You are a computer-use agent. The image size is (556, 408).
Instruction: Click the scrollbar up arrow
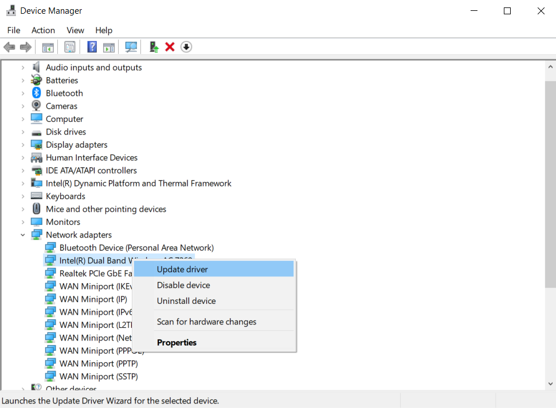550,66
